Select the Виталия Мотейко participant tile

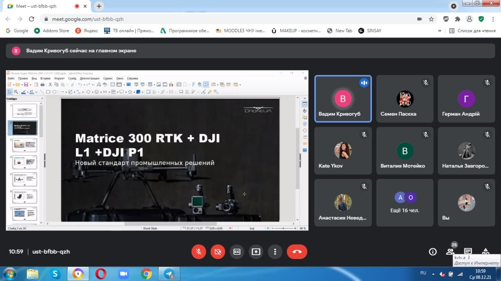point(405,151)
